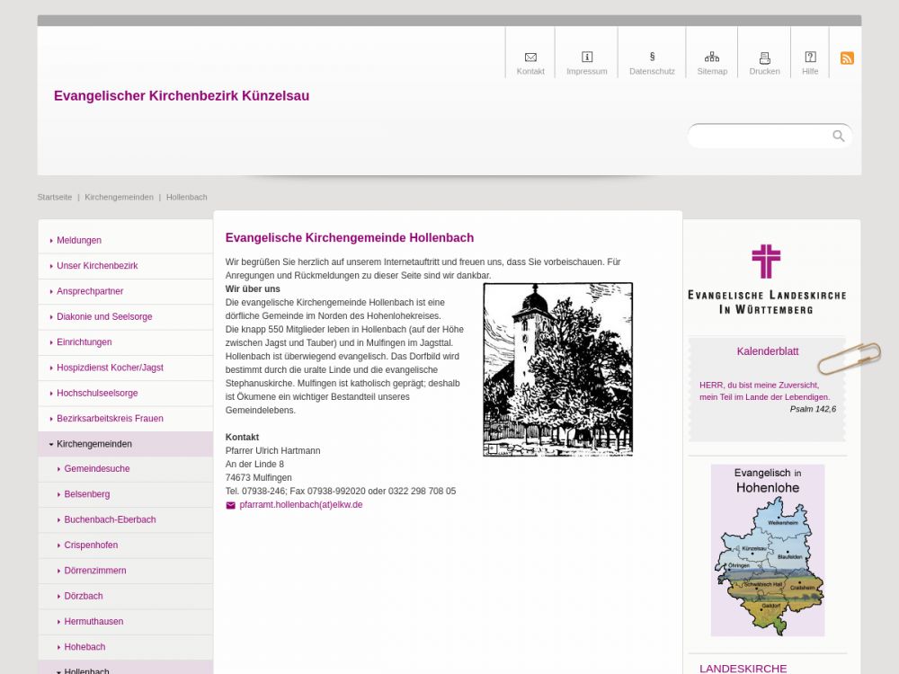Open the Hilfe question mark icon
The image size is (899, 674).
click(x=810, y=58)
